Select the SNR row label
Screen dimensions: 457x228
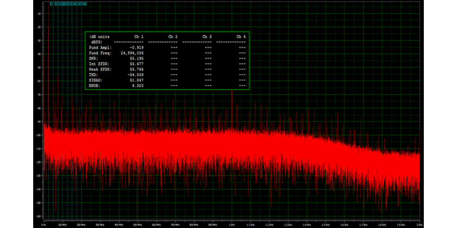pos(93,59)
